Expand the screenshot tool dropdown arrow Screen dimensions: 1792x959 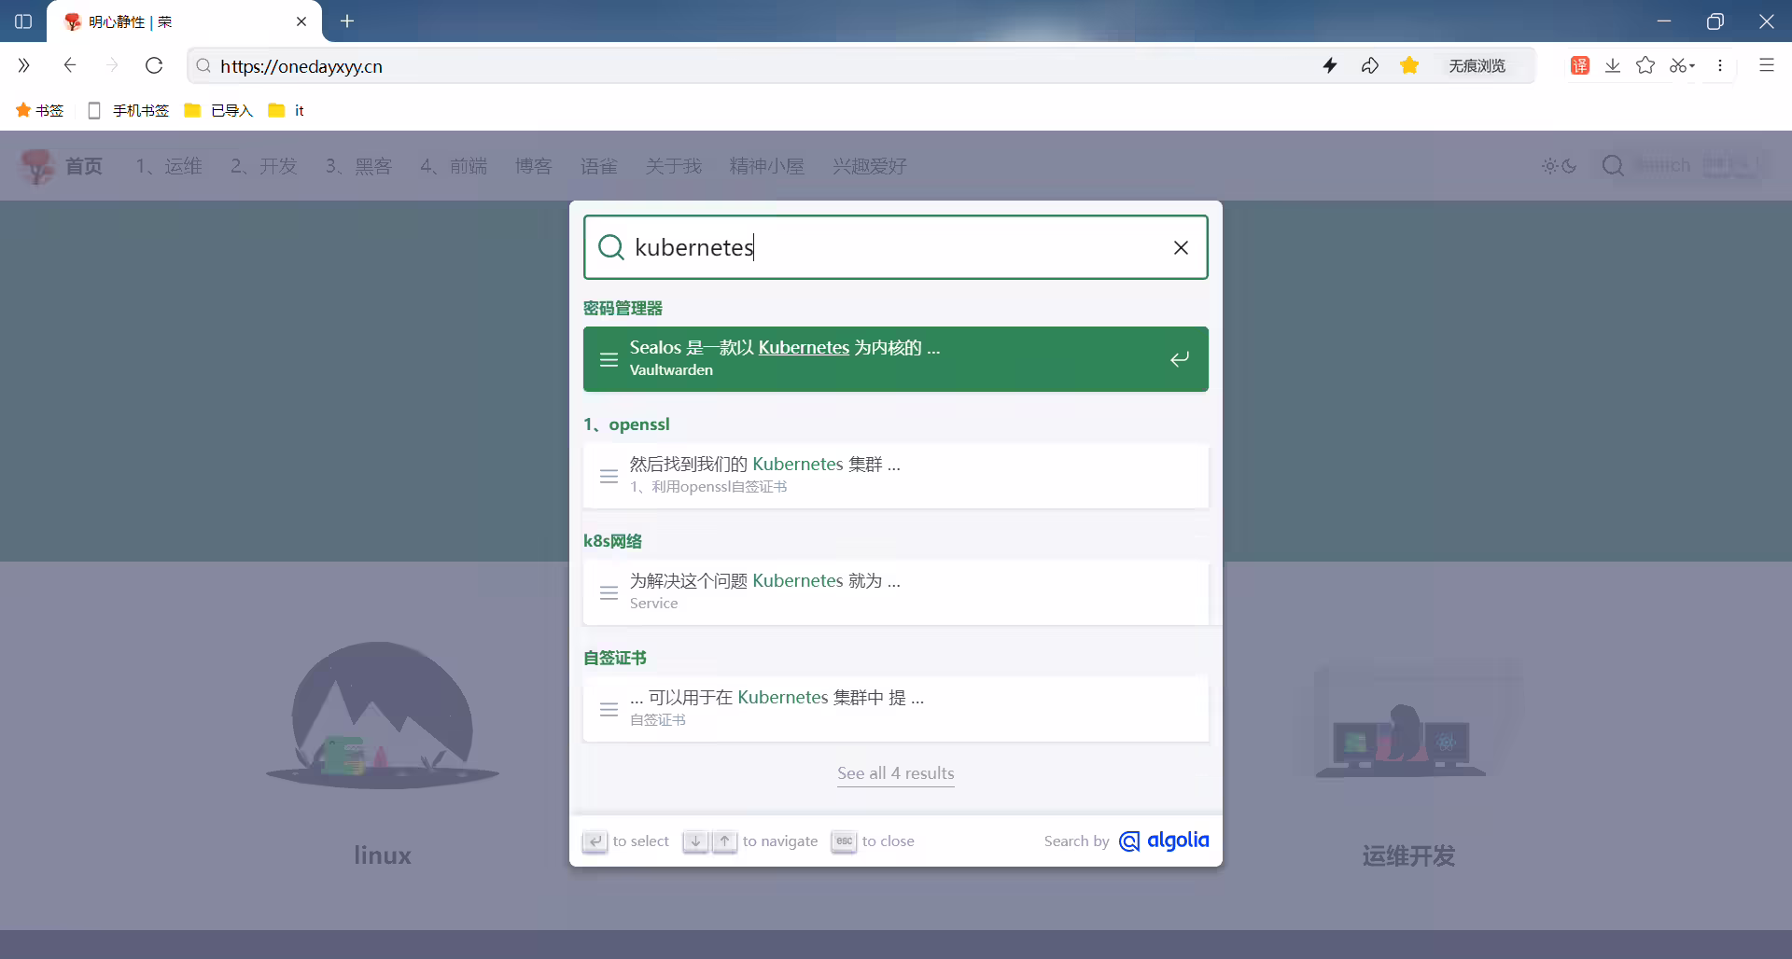click(1692, 66)
